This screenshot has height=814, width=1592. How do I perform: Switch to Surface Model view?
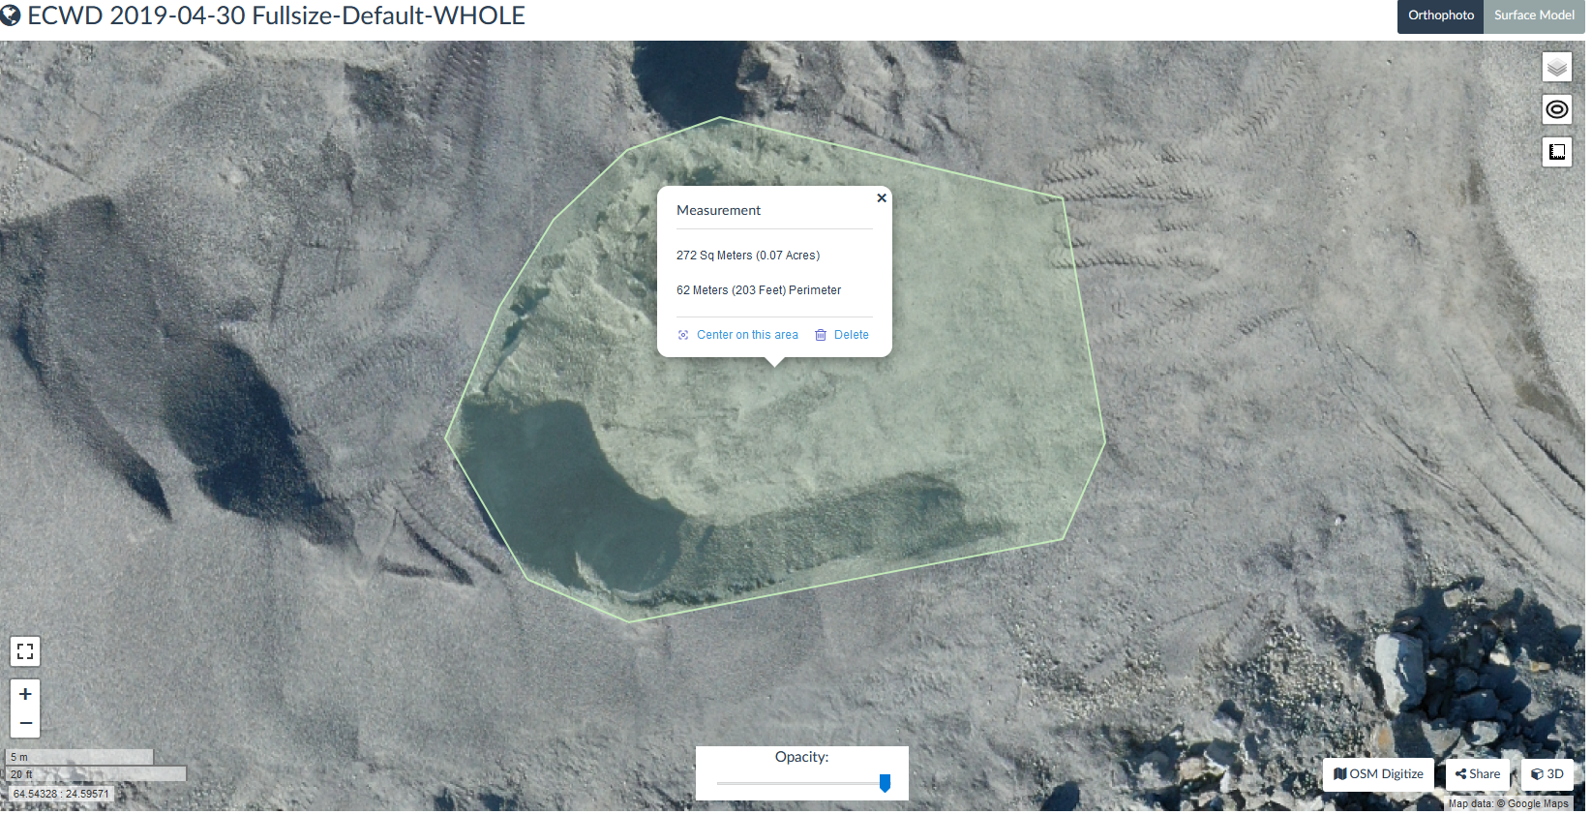[1534, 16]
